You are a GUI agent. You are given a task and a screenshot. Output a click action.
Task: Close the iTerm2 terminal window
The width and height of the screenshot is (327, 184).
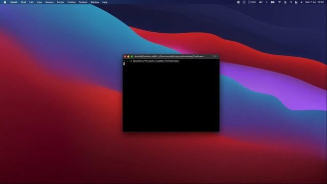pyautogui.click(x=125, y=57)
